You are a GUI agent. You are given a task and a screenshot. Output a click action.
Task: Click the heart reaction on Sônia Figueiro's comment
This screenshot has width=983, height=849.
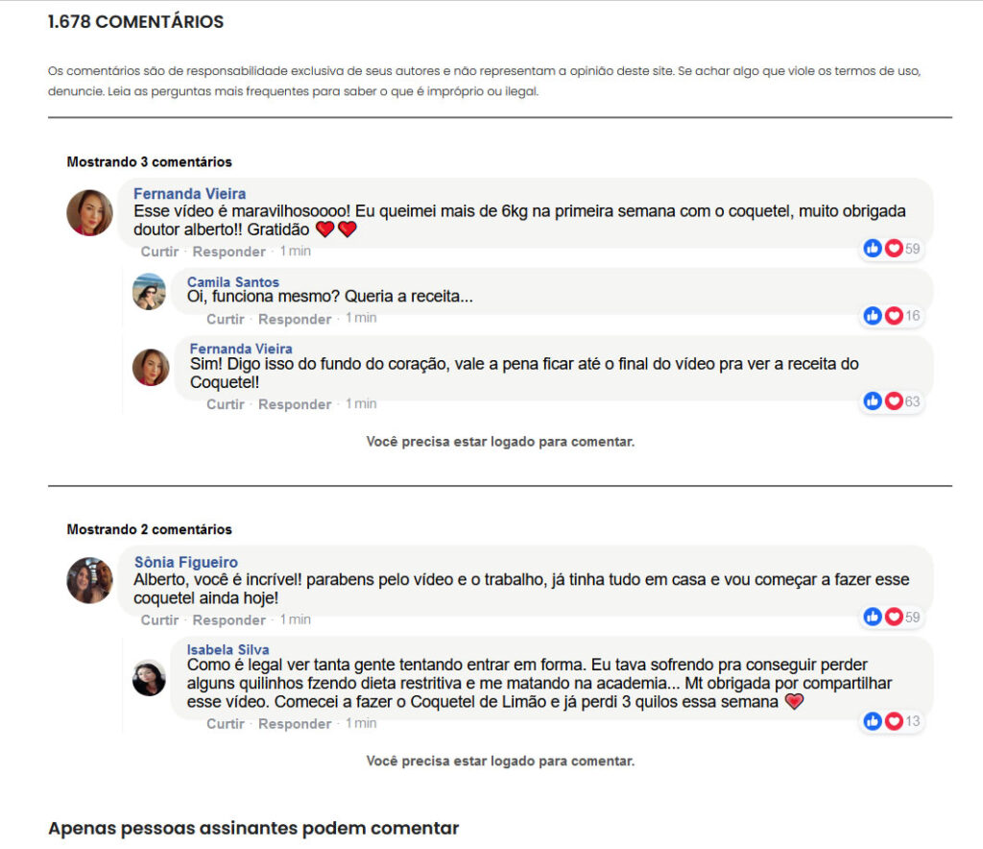click(894, 617)
